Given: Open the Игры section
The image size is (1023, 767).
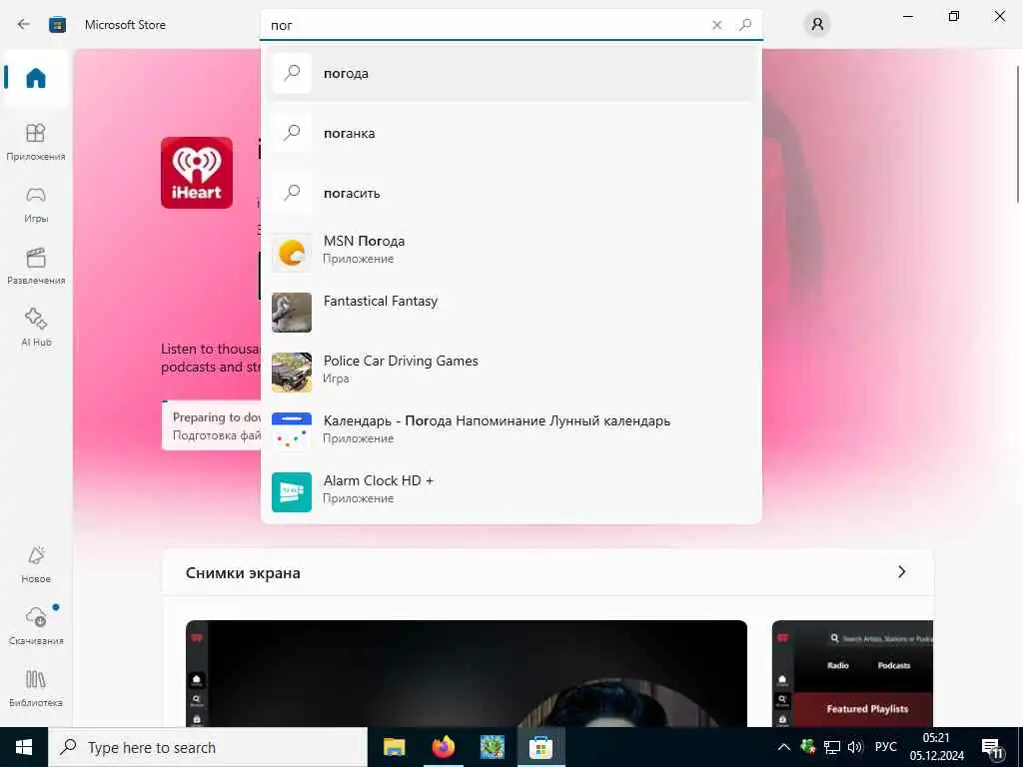Looking at the screenshot, I should [x=36, y=204].
